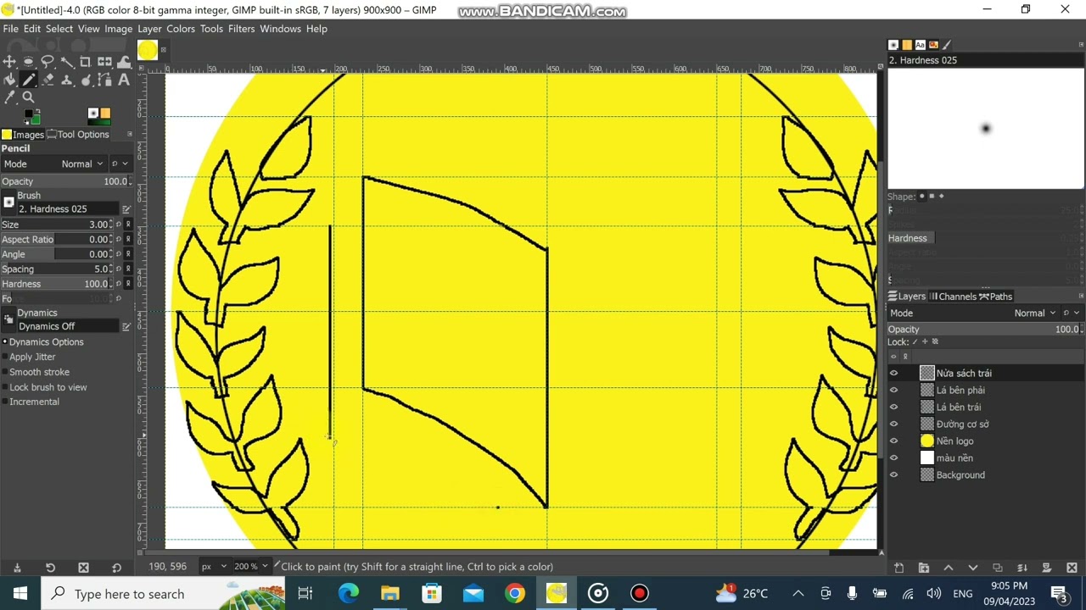Viewport: 1086px width, 610px height.
Task: Reset colors to default black and white
Action: [x=26, y=122]
